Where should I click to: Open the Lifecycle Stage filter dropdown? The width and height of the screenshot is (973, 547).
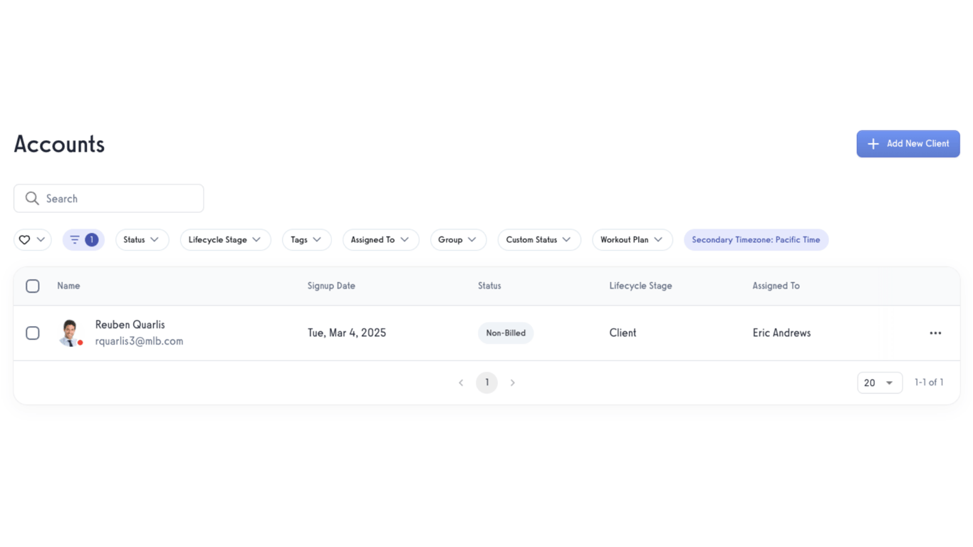[225, 240]
